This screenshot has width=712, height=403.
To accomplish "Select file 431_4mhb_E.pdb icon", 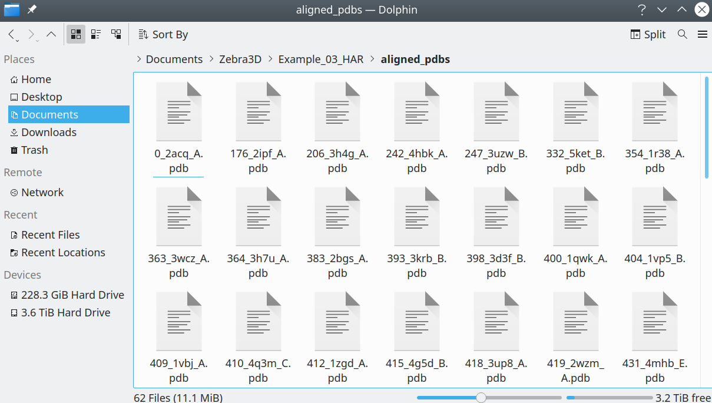I will coord(655,321).
